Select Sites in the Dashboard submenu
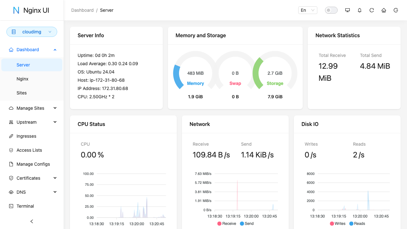The width and height of the screenshot is (407, 229). (32, 93)
